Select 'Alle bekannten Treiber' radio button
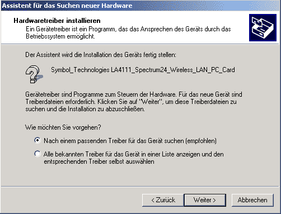281x214 pixels. 38,154
